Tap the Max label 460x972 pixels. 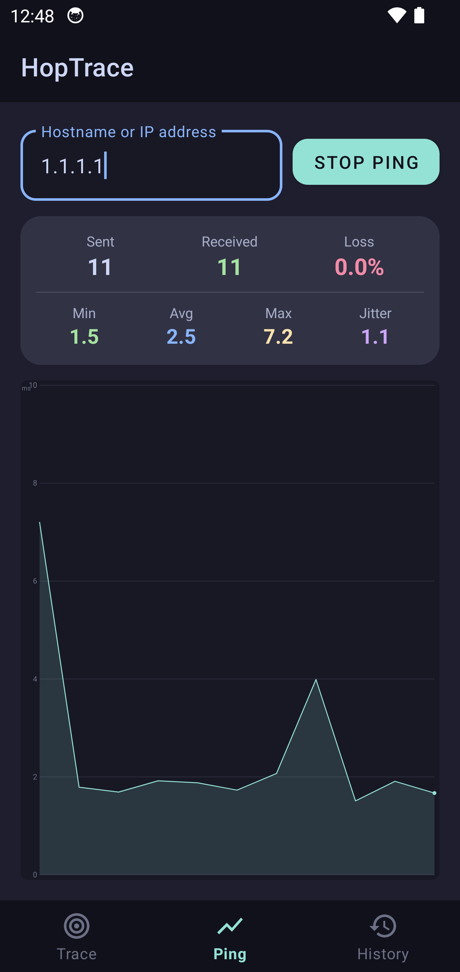[278, 313]
